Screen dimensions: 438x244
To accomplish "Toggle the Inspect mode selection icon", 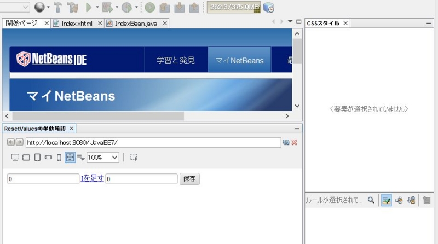I will (134, 158).
